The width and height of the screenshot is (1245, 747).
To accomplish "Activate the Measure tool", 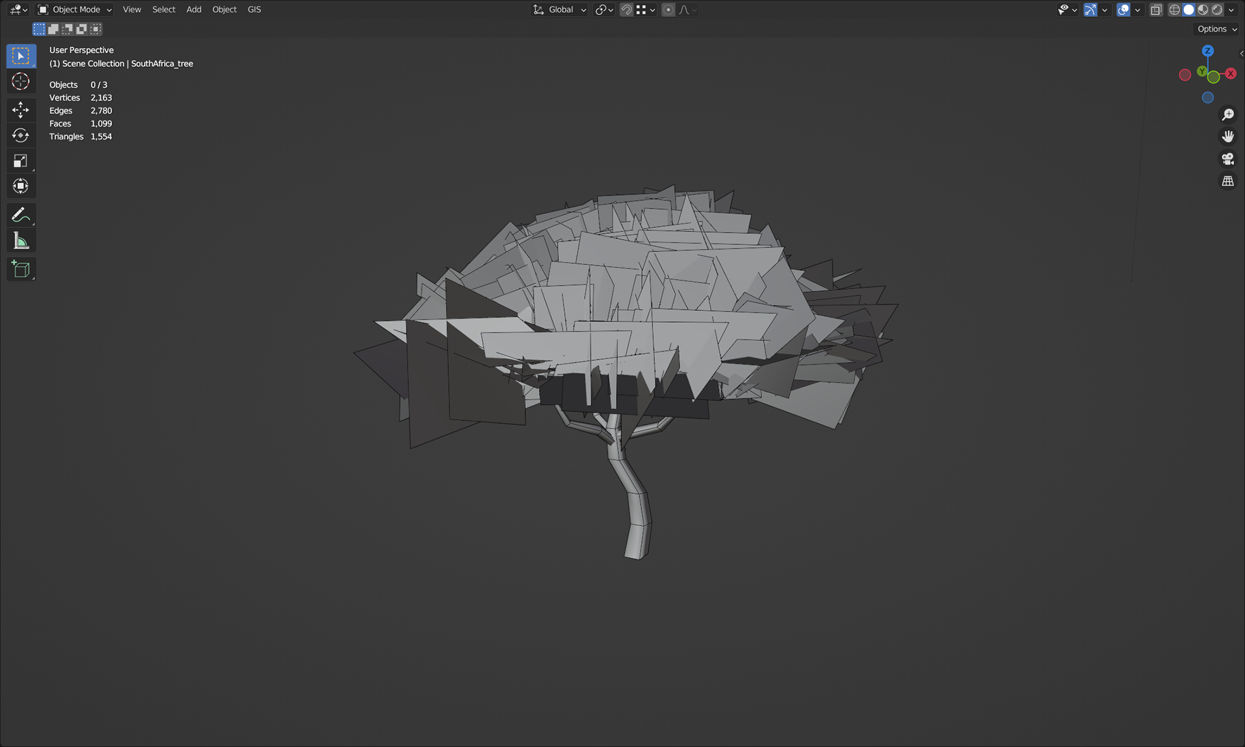I will pos(21,242).
